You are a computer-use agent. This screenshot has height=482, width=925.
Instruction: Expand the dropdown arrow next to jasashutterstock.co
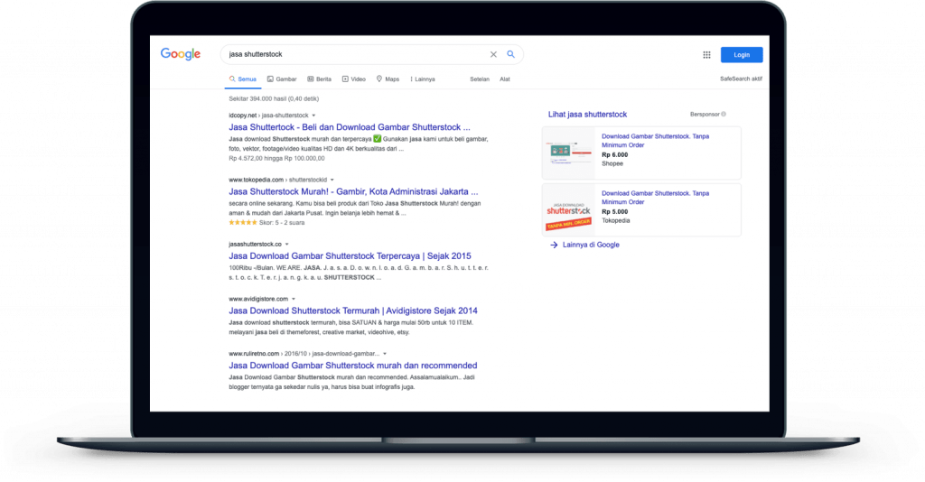[287, 244]
